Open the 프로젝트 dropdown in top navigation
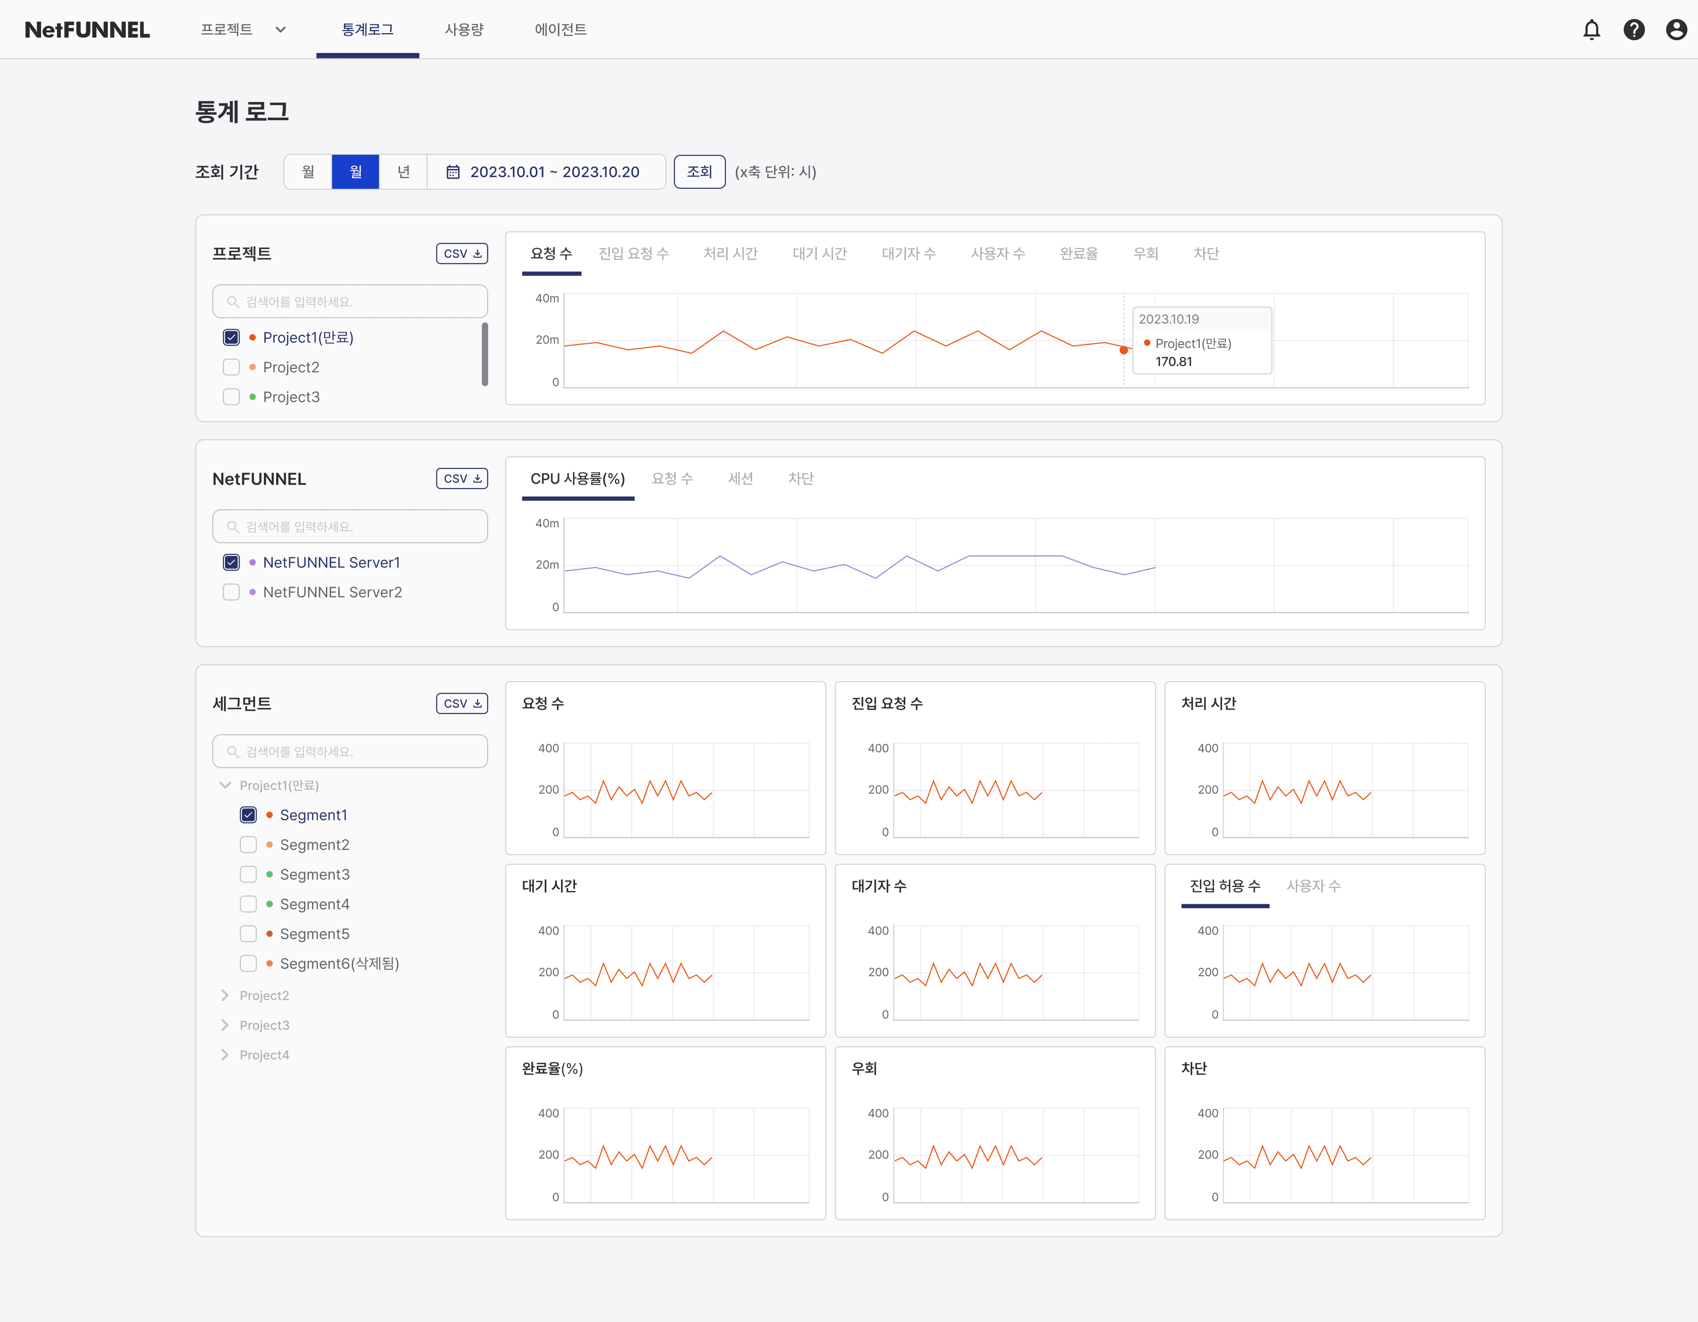 243,30
